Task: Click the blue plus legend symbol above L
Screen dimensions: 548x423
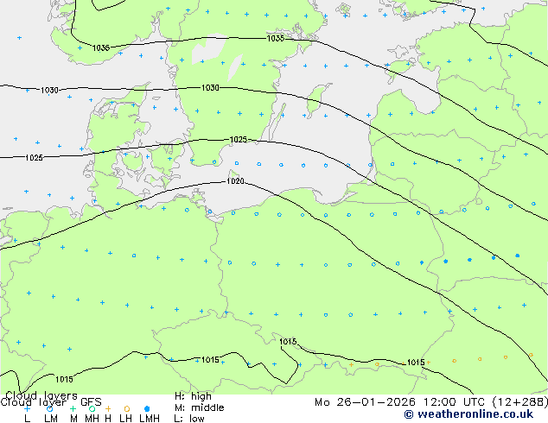Action: click(28, 408)
